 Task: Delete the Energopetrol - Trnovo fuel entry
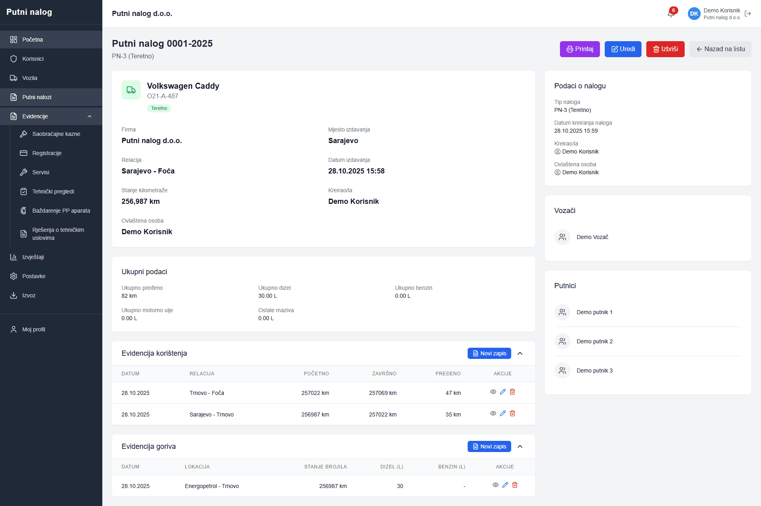tap(515, 485)
